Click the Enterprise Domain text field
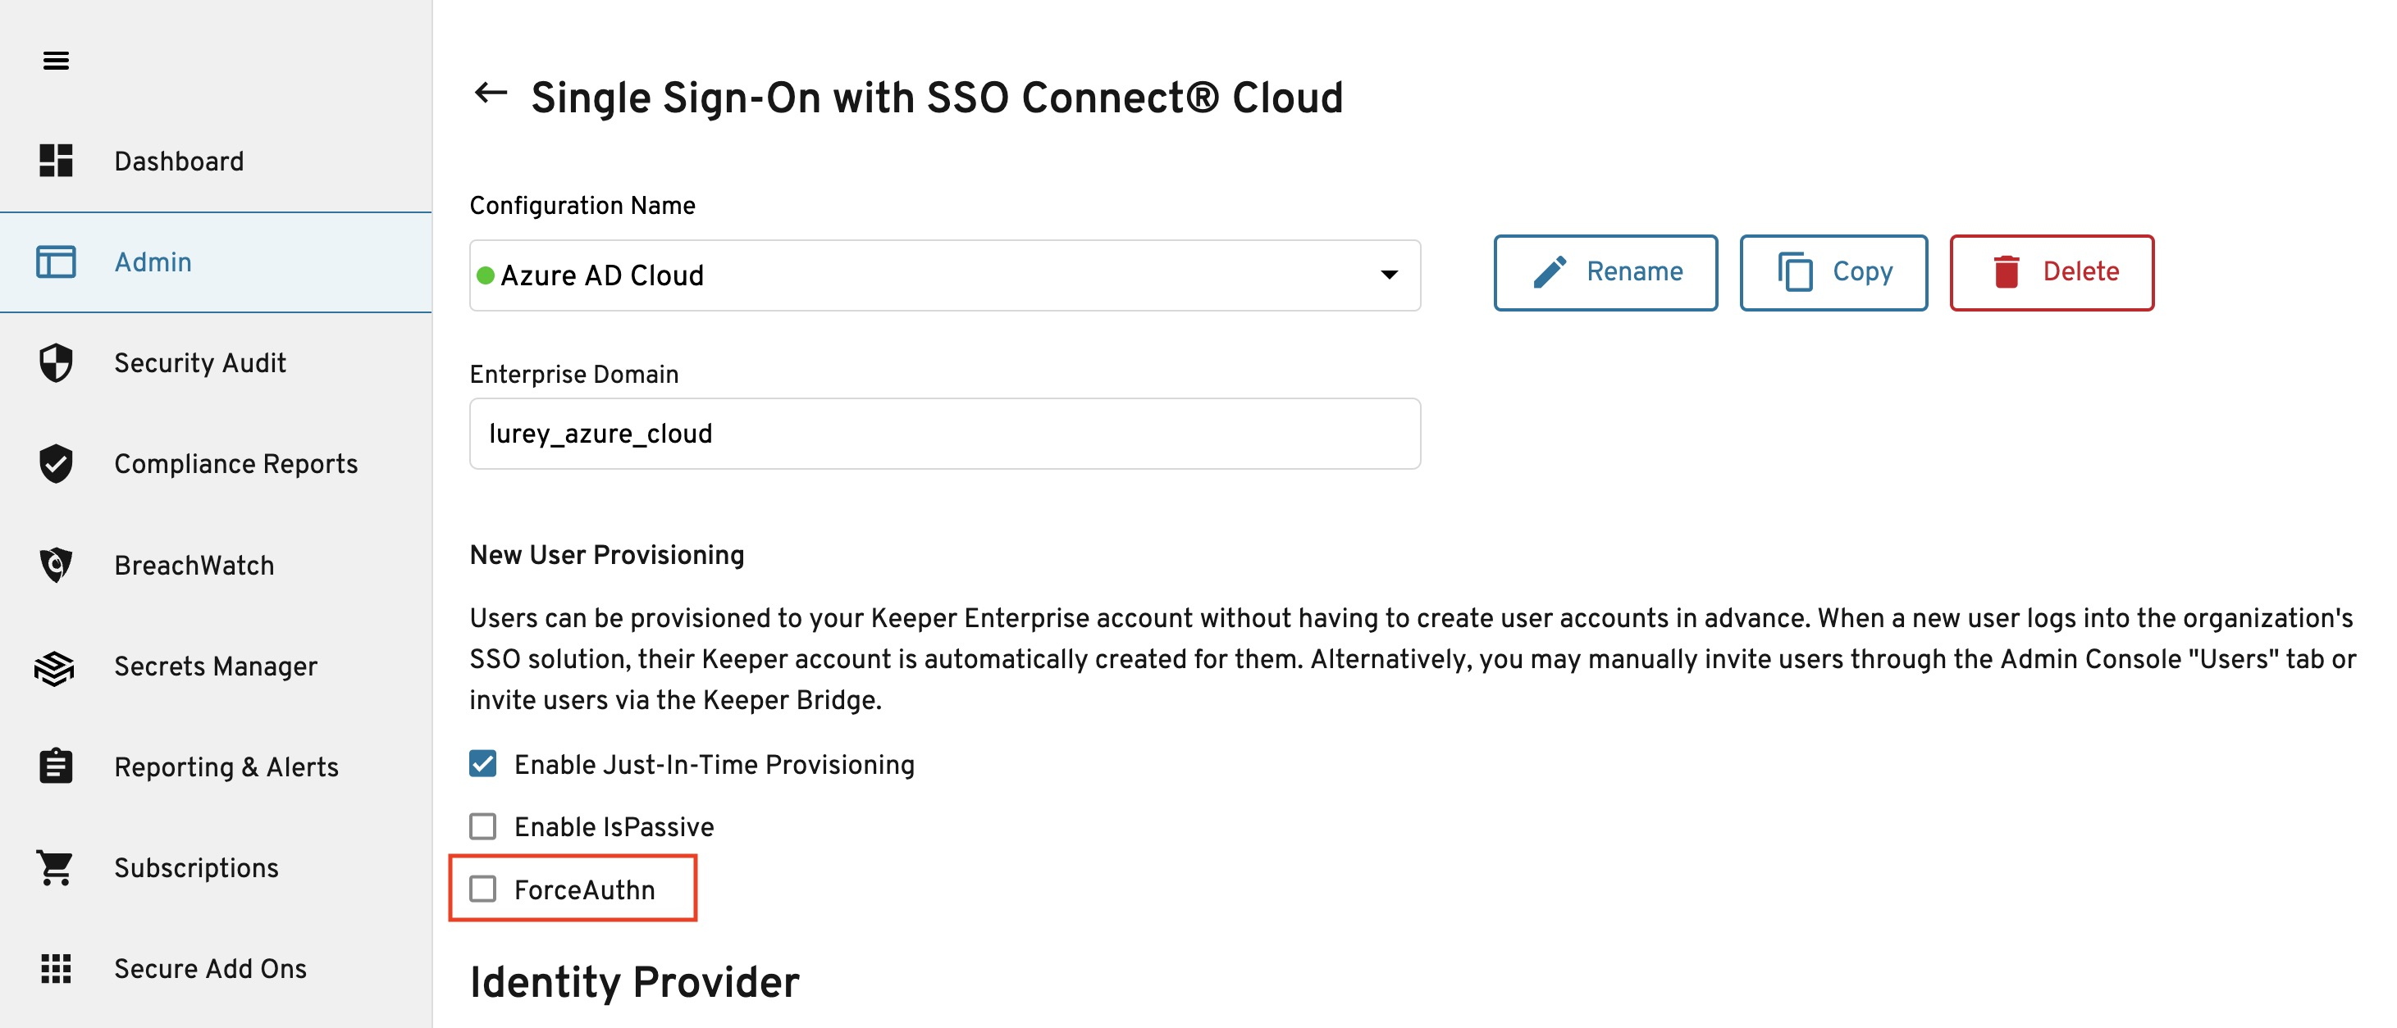The width and height of the screenshot is (2397, 1028). point(943,434)
